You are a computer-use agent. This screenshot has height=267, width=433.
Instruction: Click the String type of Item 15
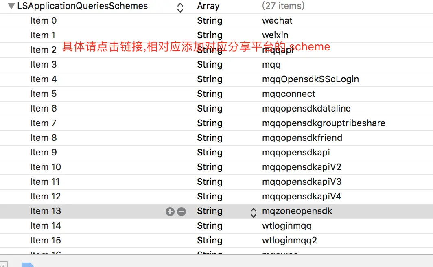210,240
